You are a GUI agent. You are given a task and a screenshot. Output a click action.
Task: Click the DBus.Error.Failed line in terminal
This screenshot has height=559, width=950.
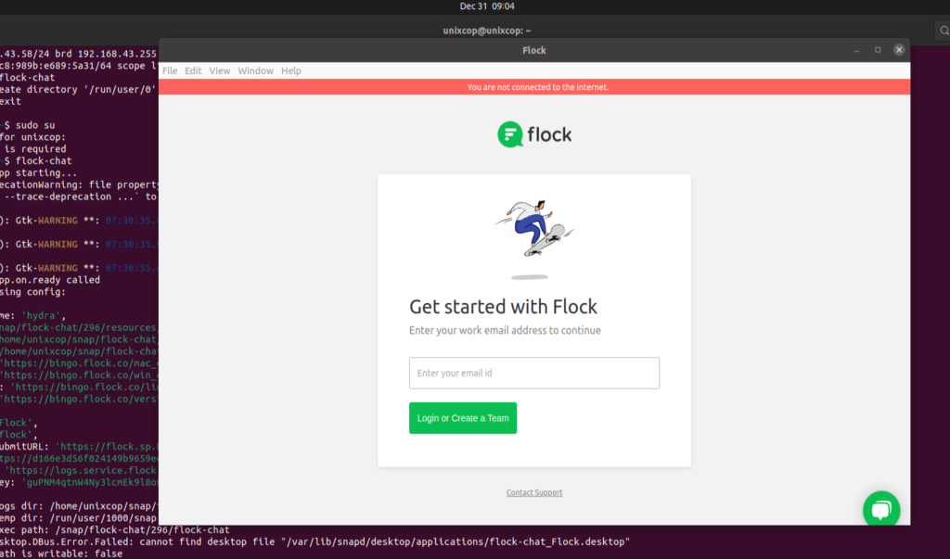click(315, 542)
